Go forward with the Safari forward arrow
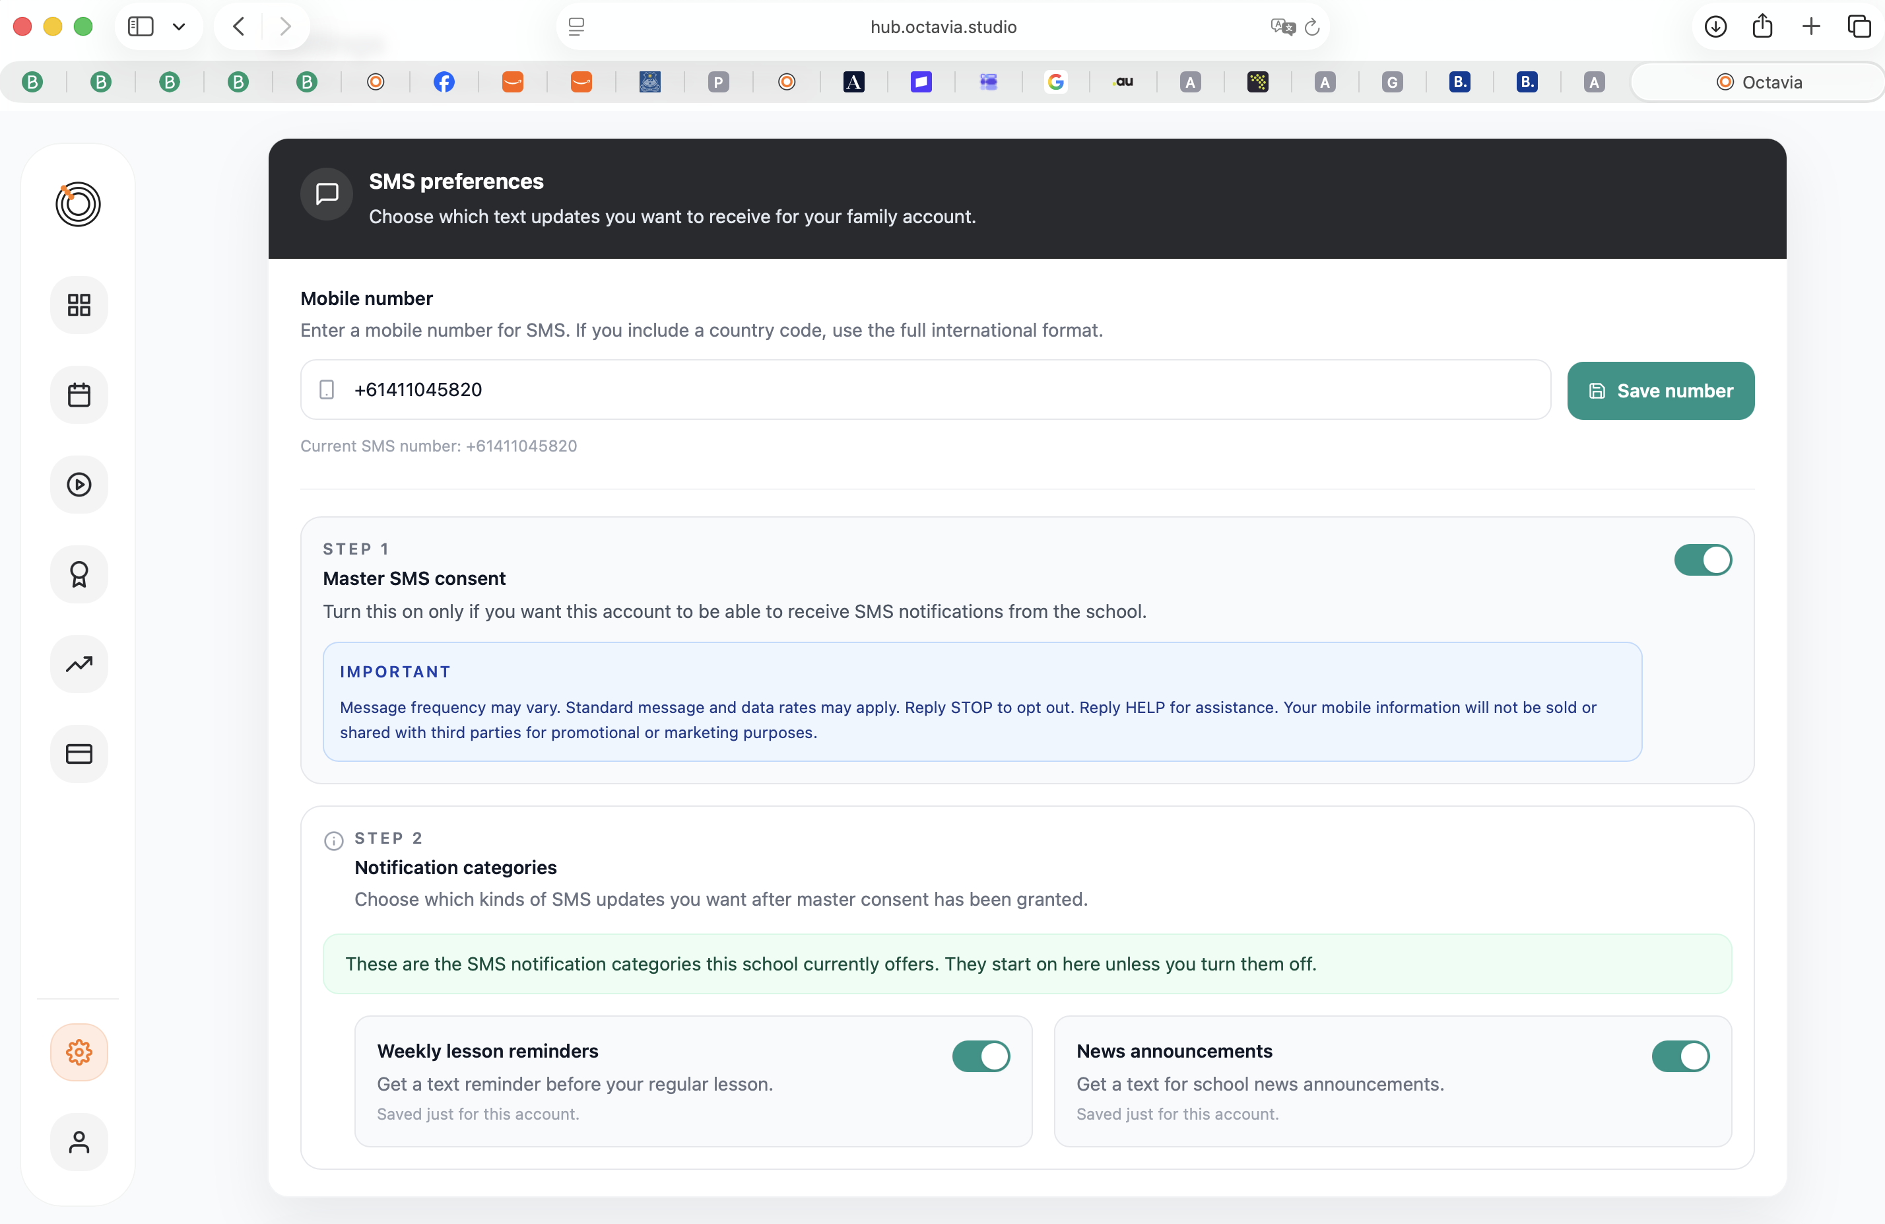 pyautogui.click(x=285, y=26)
